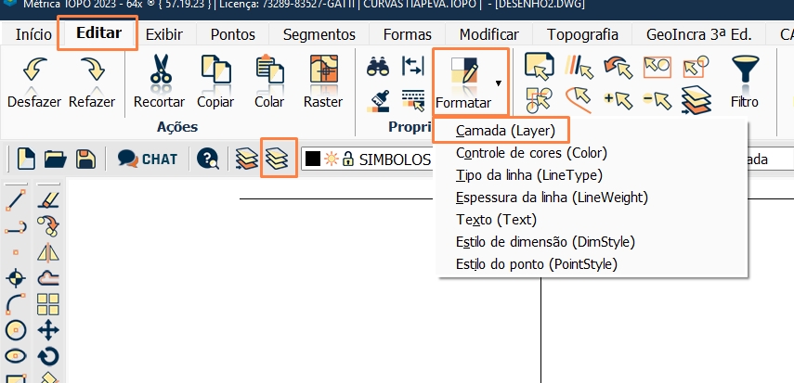Open the Exibir tab

coord(164,34)
